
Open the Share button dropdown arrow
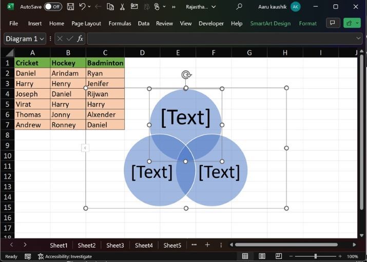pyautogui.click(x=357, y=23)
